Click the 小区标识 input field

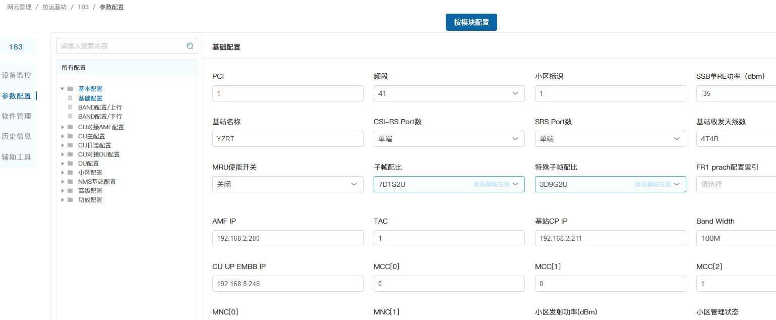(610, 93)
